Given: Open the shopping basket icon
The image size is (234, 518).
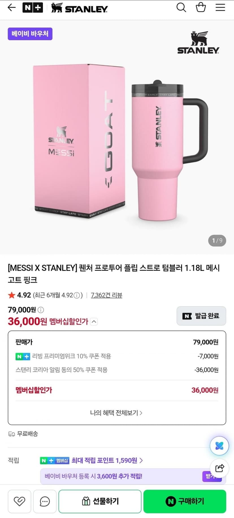Looking at the screenshot, I should pos(201,7).
